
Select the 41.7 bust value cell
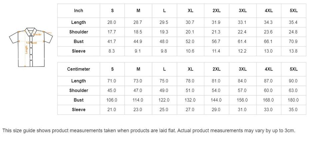[x=112, y=42]
